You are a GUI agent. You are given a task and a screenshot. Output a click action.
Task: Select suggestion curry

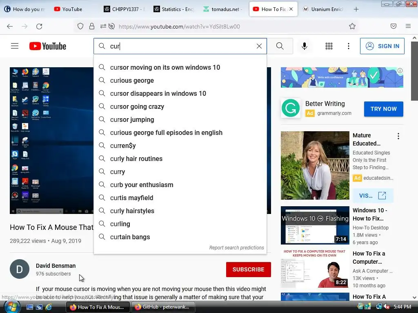pyautogui.click(x=180, y=172)
